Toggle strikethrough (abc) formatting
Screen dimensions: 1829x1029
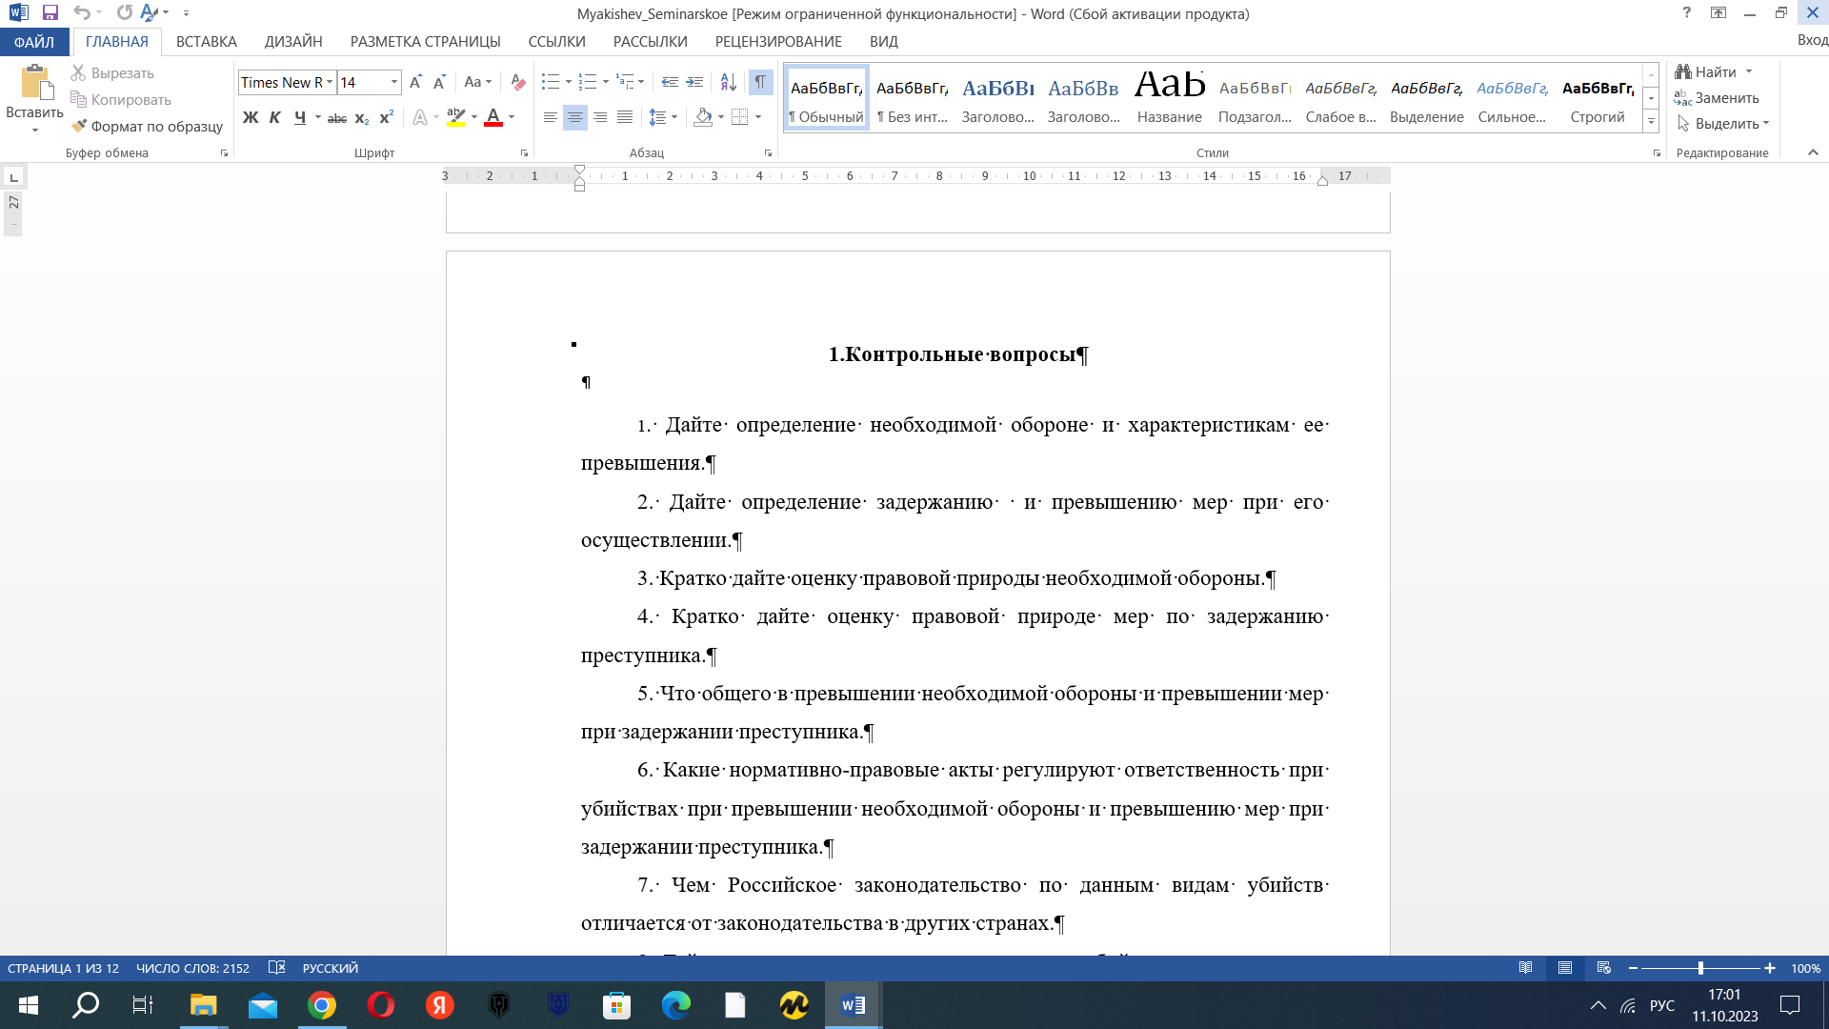coord(337,117)
